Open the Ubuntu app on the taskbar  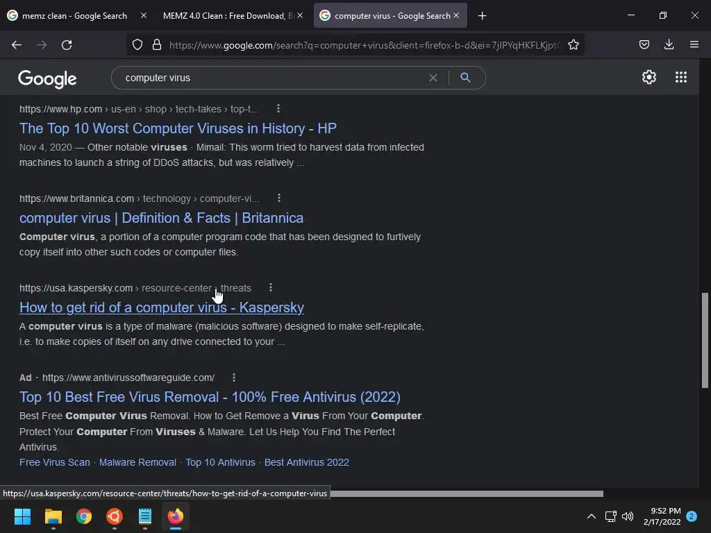click(x=115, y=516)
